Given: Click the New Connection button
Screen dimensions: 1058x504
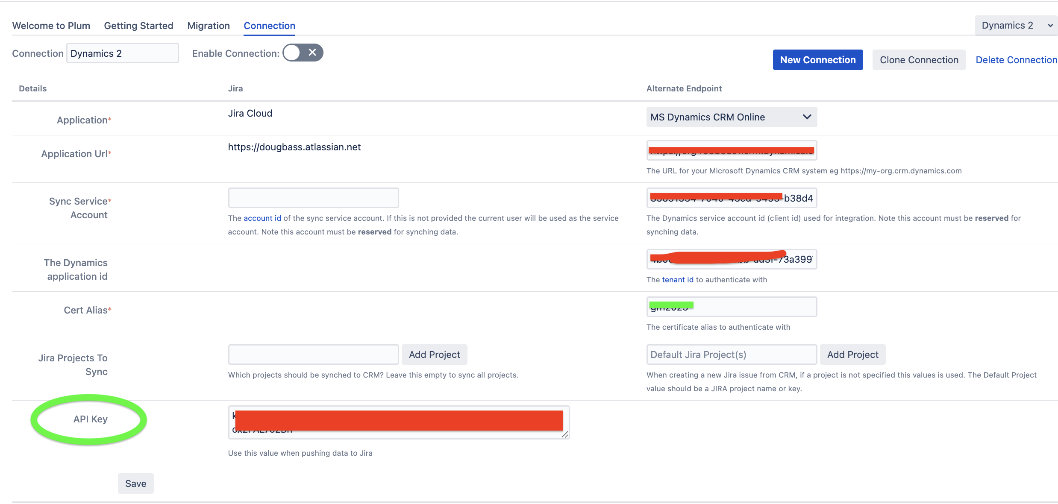Looking at the screenshot, I should 818,60.
